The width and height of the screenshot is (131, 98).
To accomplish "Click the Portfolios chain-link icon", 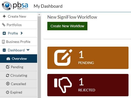I will tap(3, 25).
